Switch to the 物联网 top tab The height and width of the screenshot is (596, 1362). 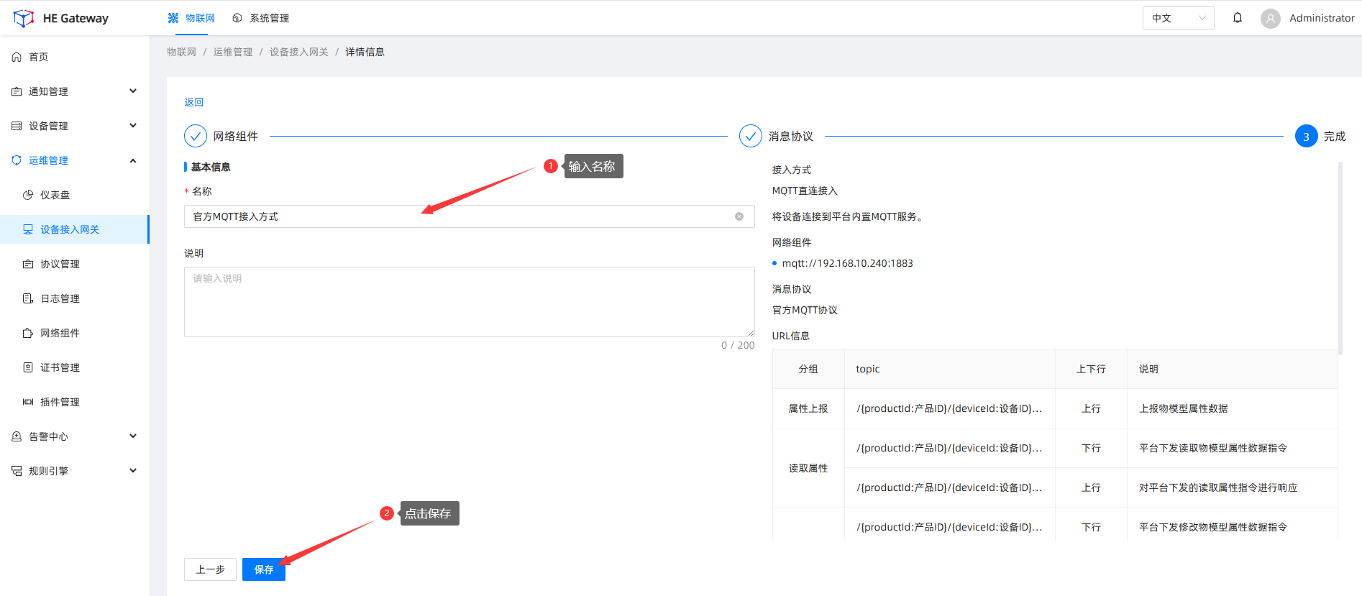(191, 18)
